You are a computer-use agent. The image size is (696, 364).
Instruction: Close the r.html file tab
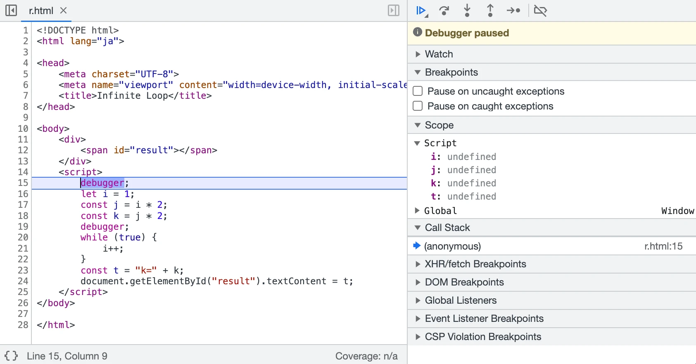[x=63, y=10]
